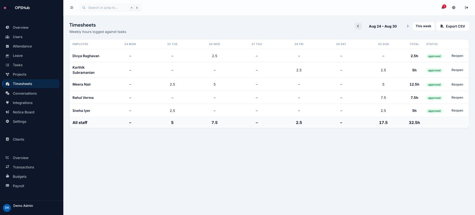Reopen Divya Raghavan's timesheet
The height and width of the screenshot is (215, 475).
457,56
